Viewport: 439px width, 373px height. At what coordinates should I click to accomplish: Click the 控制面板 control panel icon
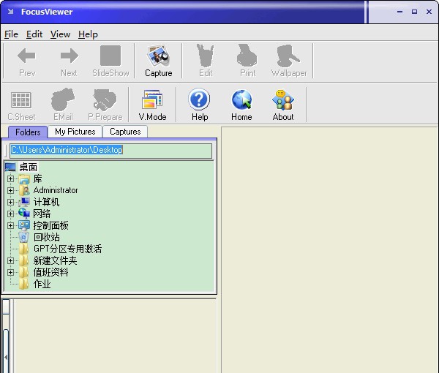click(24, 225)
